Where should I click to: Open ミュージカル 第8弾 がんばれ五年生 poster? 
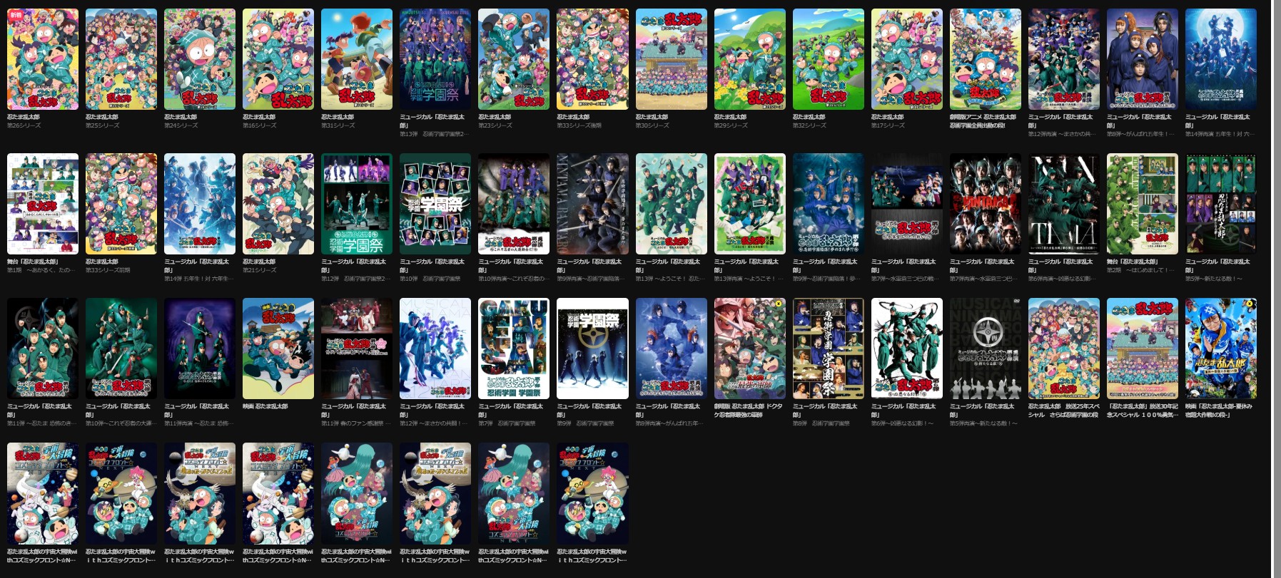point(1143,59)
